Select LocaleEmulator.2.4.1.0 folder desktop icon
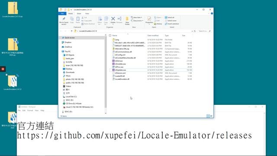Viewport: 277px width, 156px height. coord(13,82)
